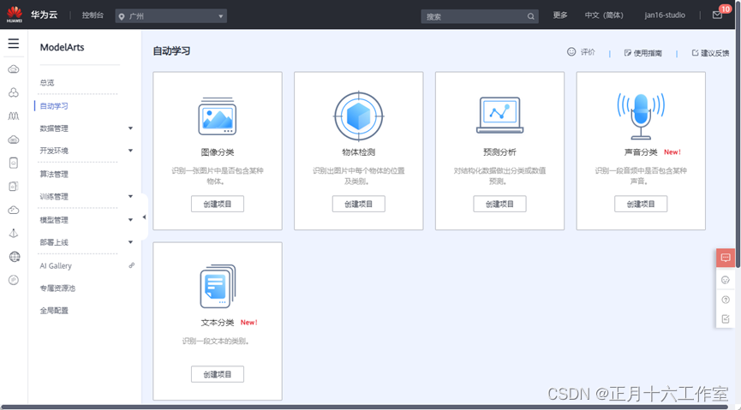Select 总览 in the sidebar

tap(47, 83)
